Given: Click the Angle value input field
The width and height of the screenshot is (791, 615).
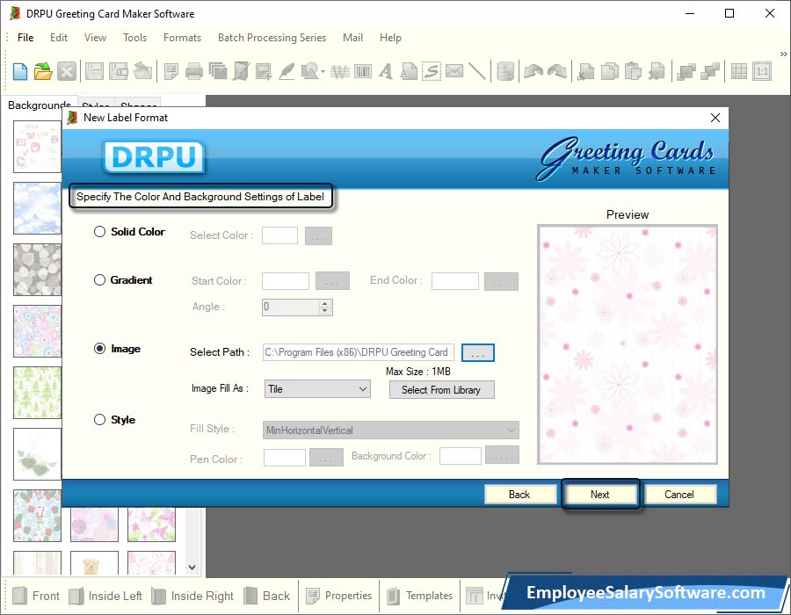Looking at the screenshot, I should [x=291, y=307].
